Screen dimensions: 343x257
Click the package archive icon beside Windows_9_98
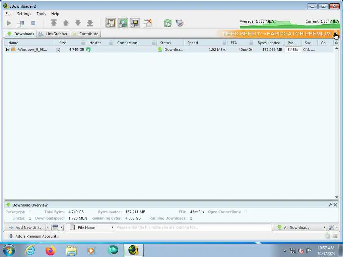coord(13,50)
